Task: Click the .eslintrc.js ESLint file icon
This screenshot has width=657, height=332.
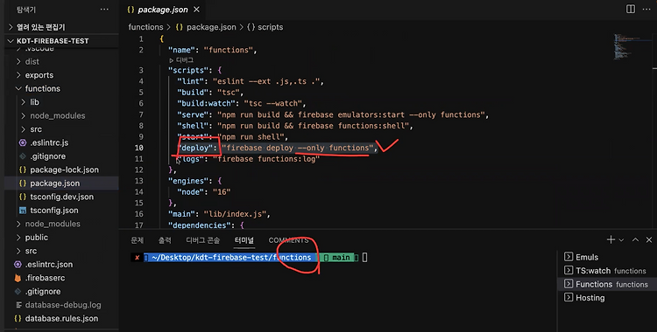Action: (23, 142)
